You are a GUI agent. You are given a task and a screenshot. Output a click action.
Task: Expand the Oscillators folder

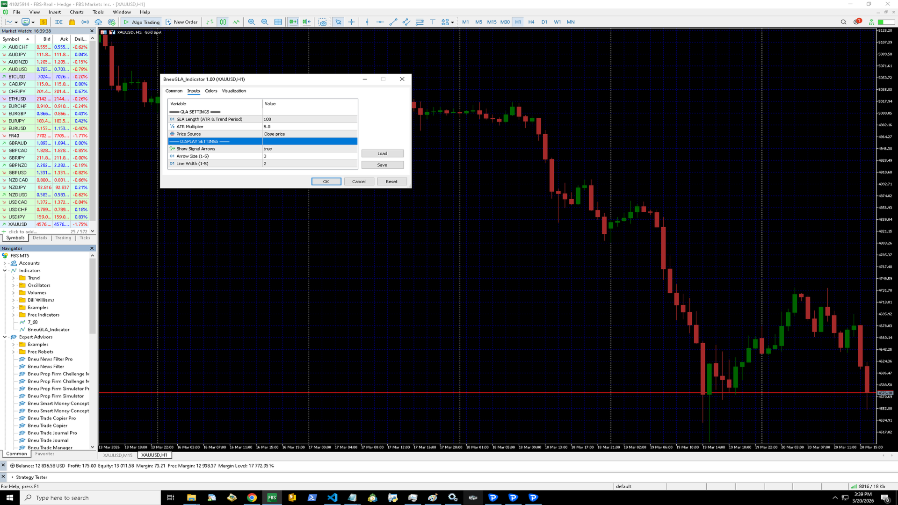point(14,285)
